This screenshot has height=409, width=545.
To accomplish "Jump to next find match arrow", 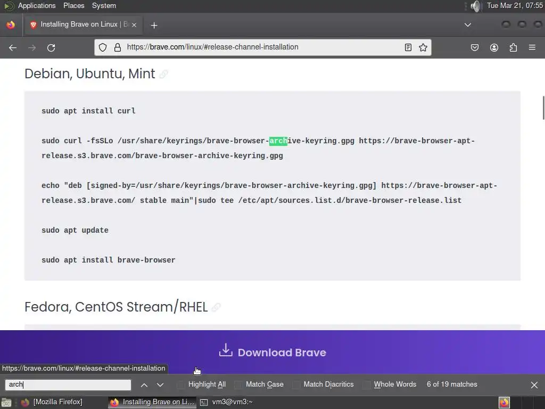I will point(160,385).
